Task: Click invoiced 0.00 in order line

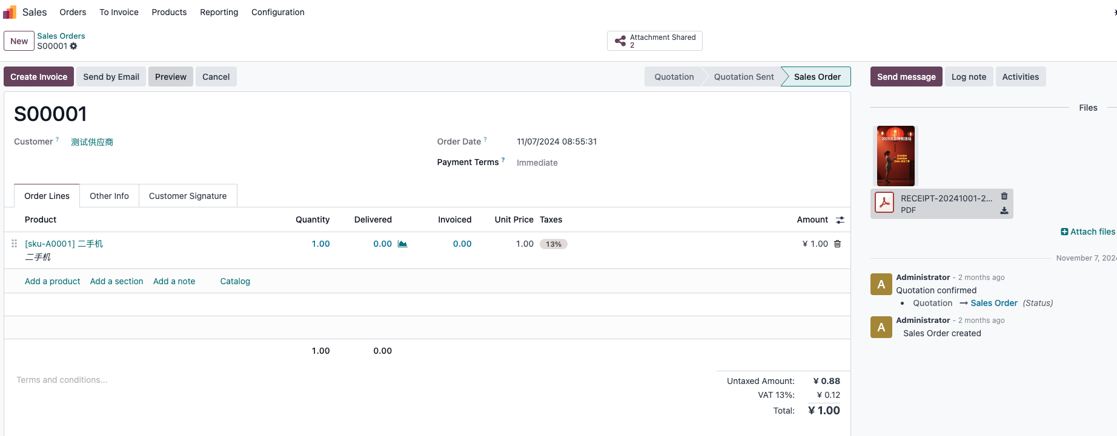Action: (x=462, y=244)
